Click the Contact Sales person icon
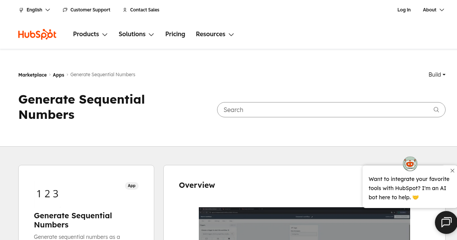Image resolution: width=457 pixels, height=240 pixels. [x=125, y=10]
